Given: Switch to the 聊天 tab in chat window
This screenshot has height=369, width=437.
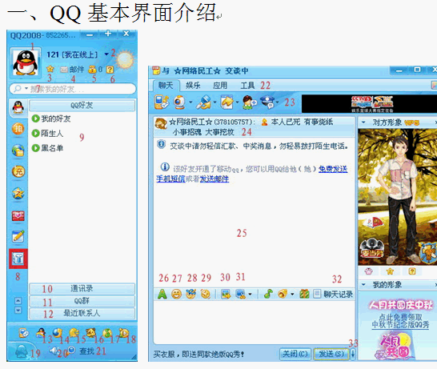Looking at the screenshot, I should pos(166,86).
